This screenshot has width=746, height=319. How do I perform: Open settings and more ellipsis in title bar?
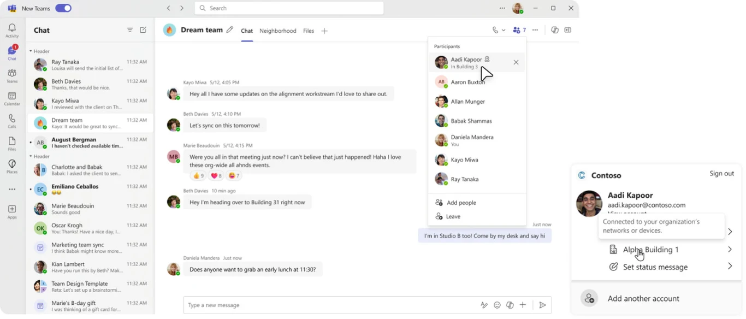pyautogui.click(x=502, y=8)
